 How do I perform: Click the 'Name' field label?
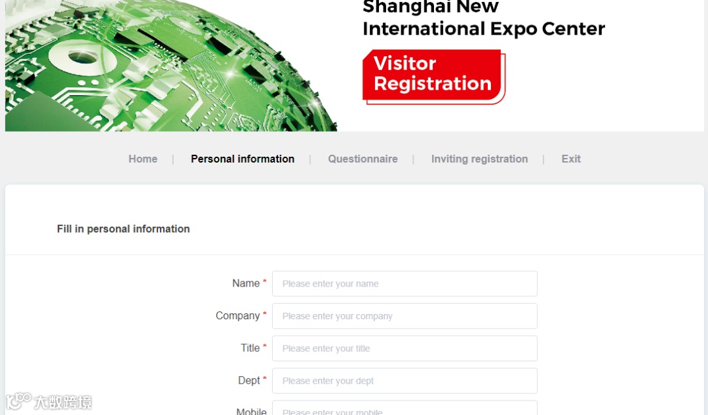(x=246, y=283)
